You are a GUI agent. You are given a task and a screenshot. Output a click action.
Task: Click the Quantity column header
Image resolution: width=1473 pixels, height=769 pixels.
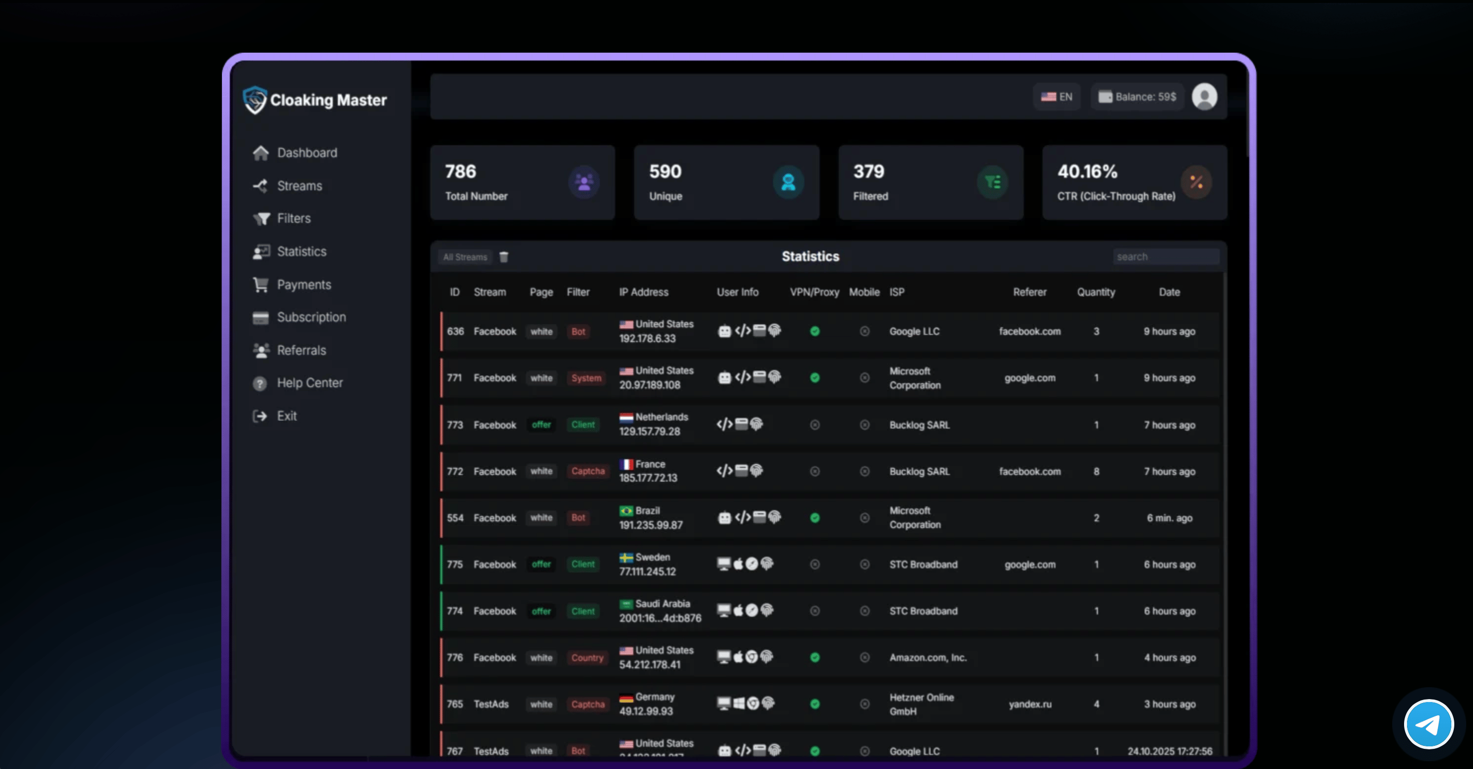[x=1096, y=292]
